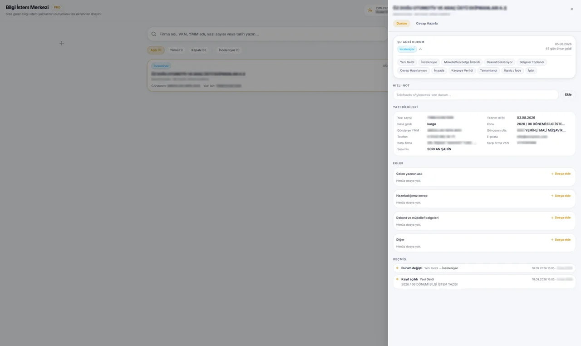Add file to Dekont ve mükellef belgeleri

pos(561,218)
